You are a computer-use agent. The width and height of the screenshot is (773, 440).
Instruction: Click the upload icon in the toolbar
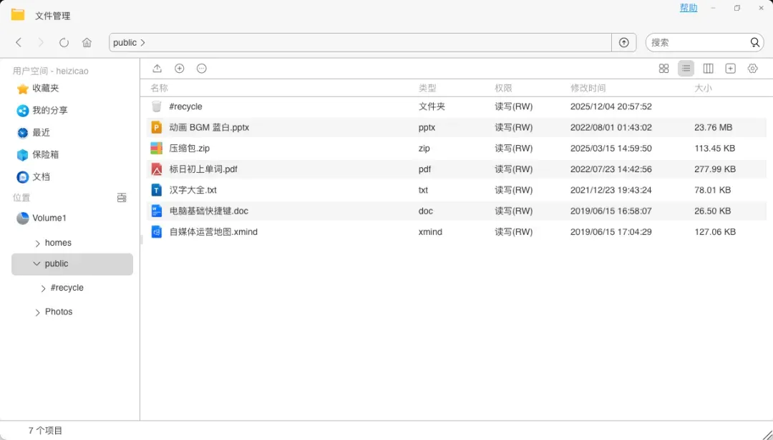pyautogui.click(x=157, y=69)
